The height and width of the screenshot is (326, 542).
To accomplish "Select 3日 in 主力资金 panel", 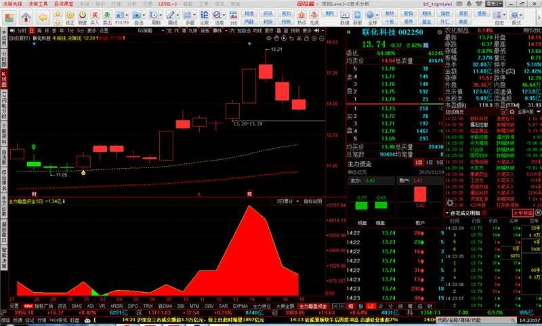I will (429, 163).
